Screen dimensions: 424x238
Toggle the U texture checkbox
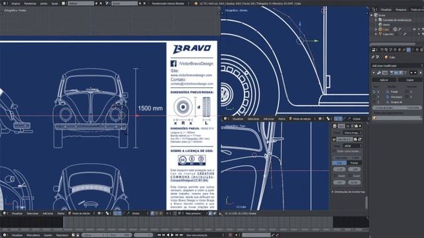407,92
